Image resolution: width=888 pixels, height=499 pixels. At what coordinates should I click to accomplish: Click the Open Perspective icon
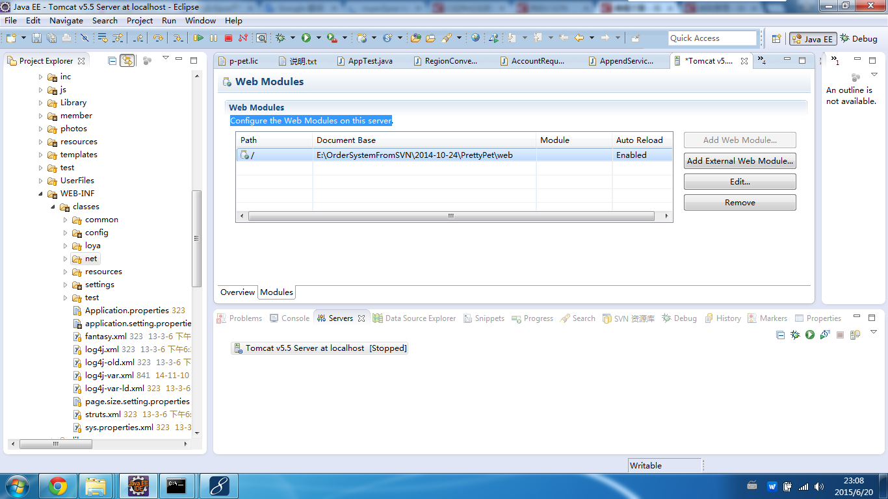pos(776,38)
